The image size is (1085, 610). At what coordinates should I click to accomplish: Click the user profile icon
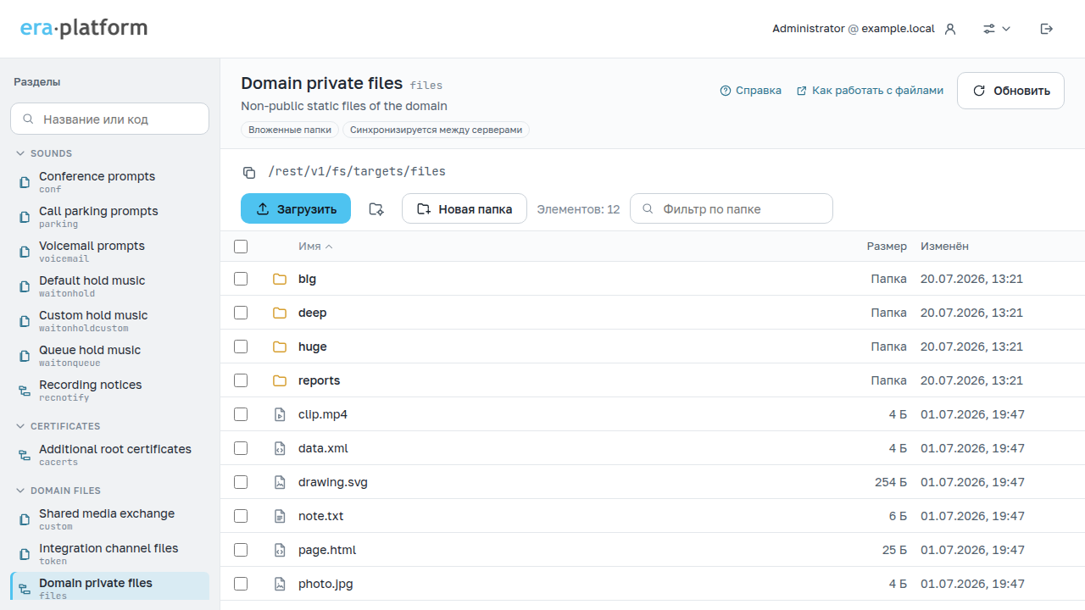[x=950, y=29]
